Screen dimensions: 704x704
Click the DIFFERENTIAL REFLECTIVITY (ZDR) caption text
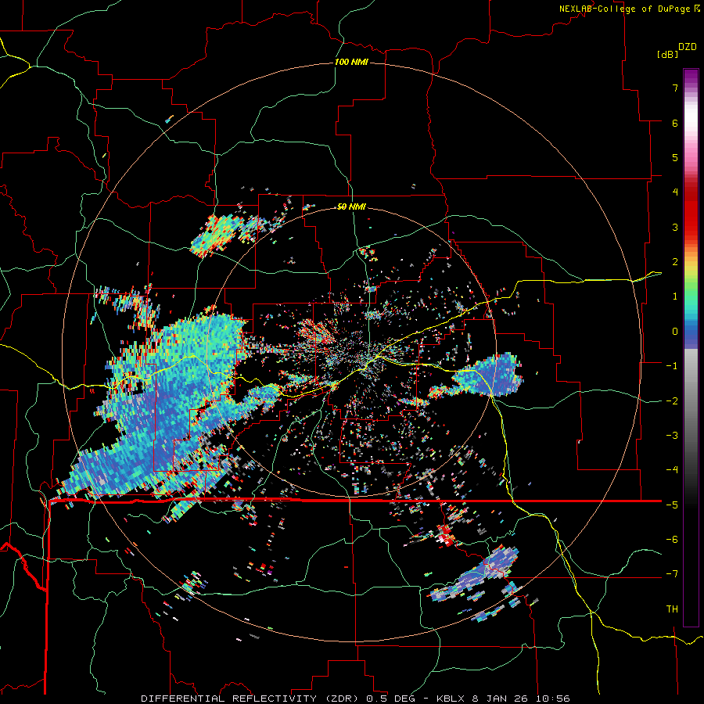251,699
